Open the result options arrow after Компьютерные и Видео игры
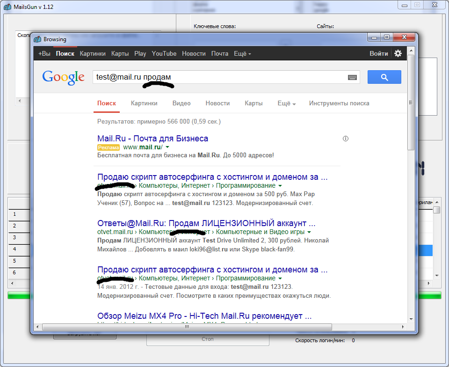Viewport: 449px width, 367px height. point(309,232)
